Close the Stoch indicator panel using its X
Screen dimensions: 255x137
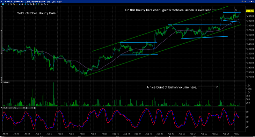(x=1, y=108)
